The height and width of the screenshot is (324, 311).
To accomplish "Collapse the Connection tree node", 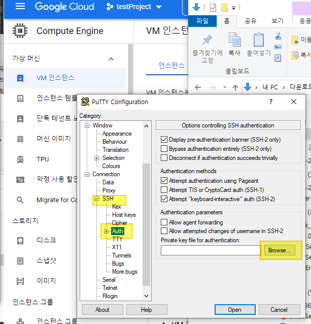I will coord(87,174).
